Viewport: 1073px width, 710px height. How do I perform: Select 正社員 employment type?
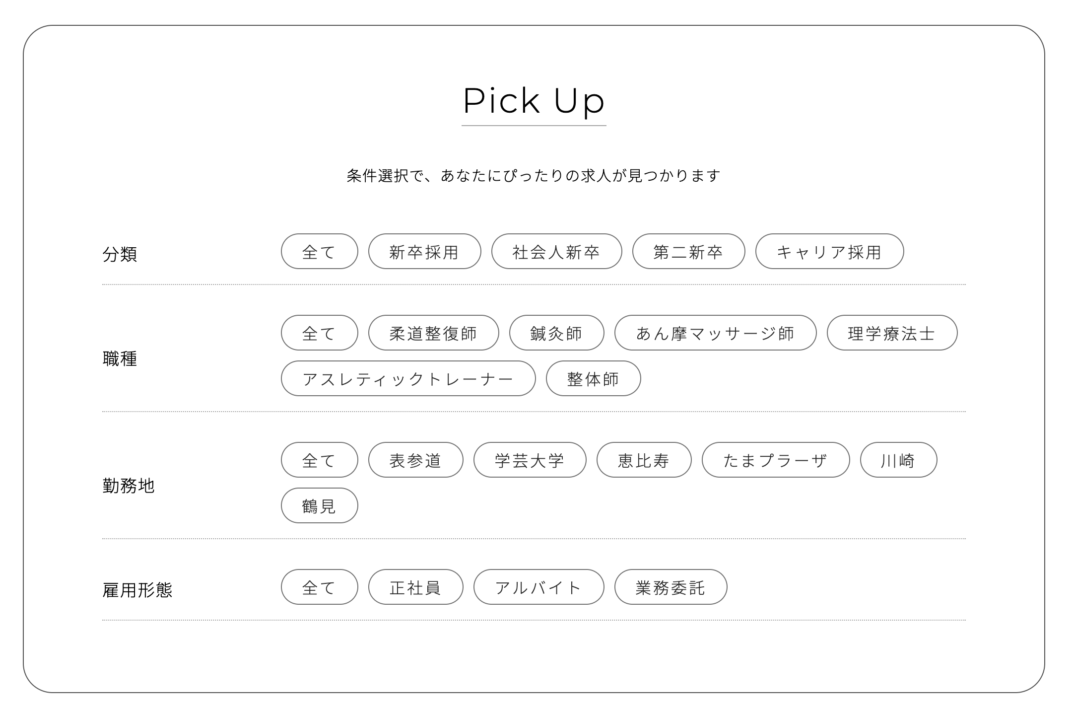click(x=415, y=587)
